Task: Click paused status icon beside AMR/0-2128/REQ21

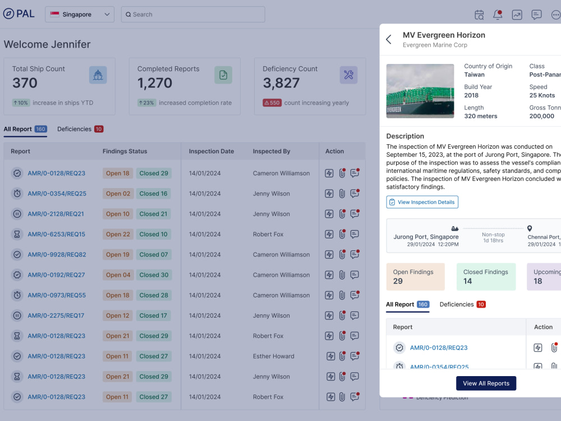Action: coord(17,214)
